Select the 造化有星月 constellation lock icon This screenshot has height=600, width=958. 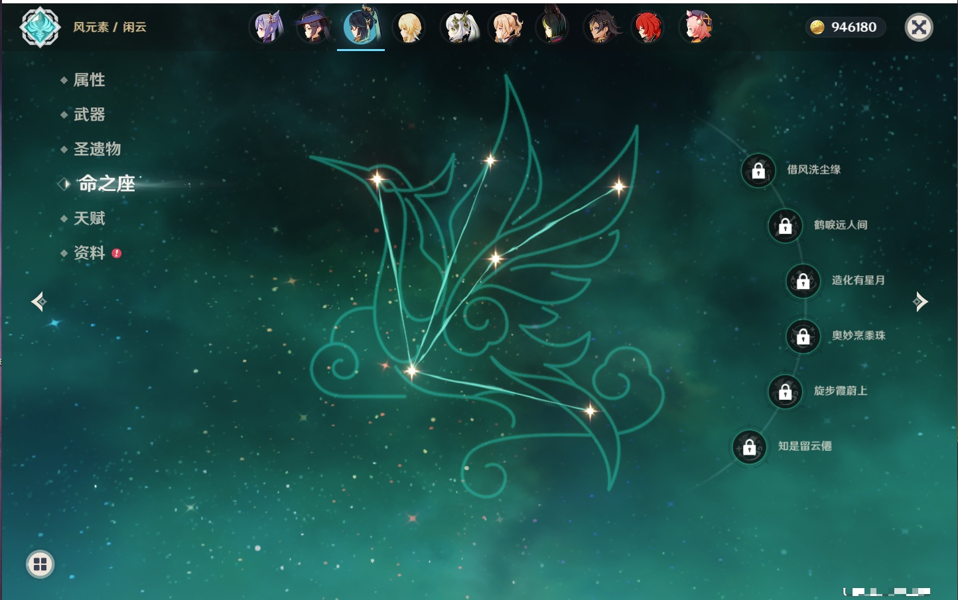(x=803, y=280)
